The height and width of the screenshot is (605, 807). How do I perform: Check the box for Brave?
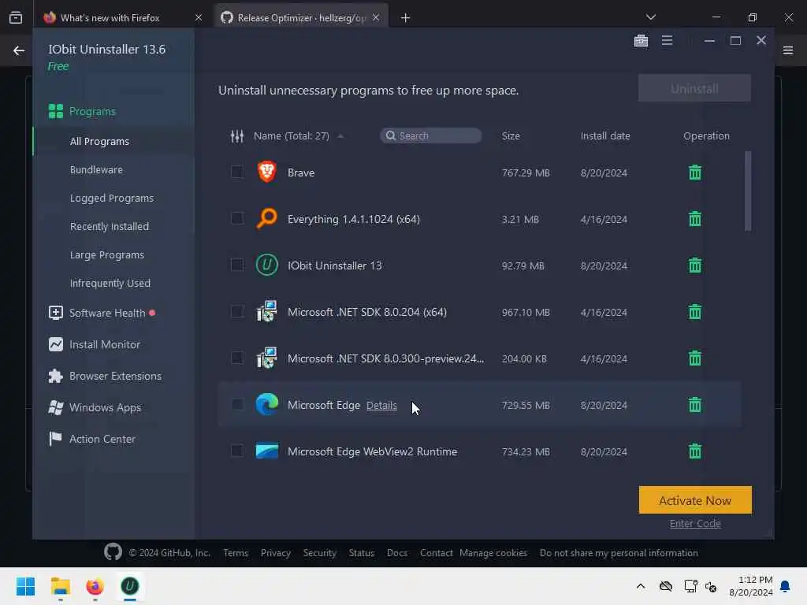click(236, 172)
